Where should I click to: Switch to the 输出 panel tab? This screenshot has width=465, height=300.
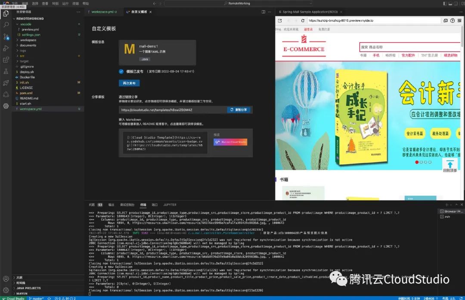(x=111, y=204)
